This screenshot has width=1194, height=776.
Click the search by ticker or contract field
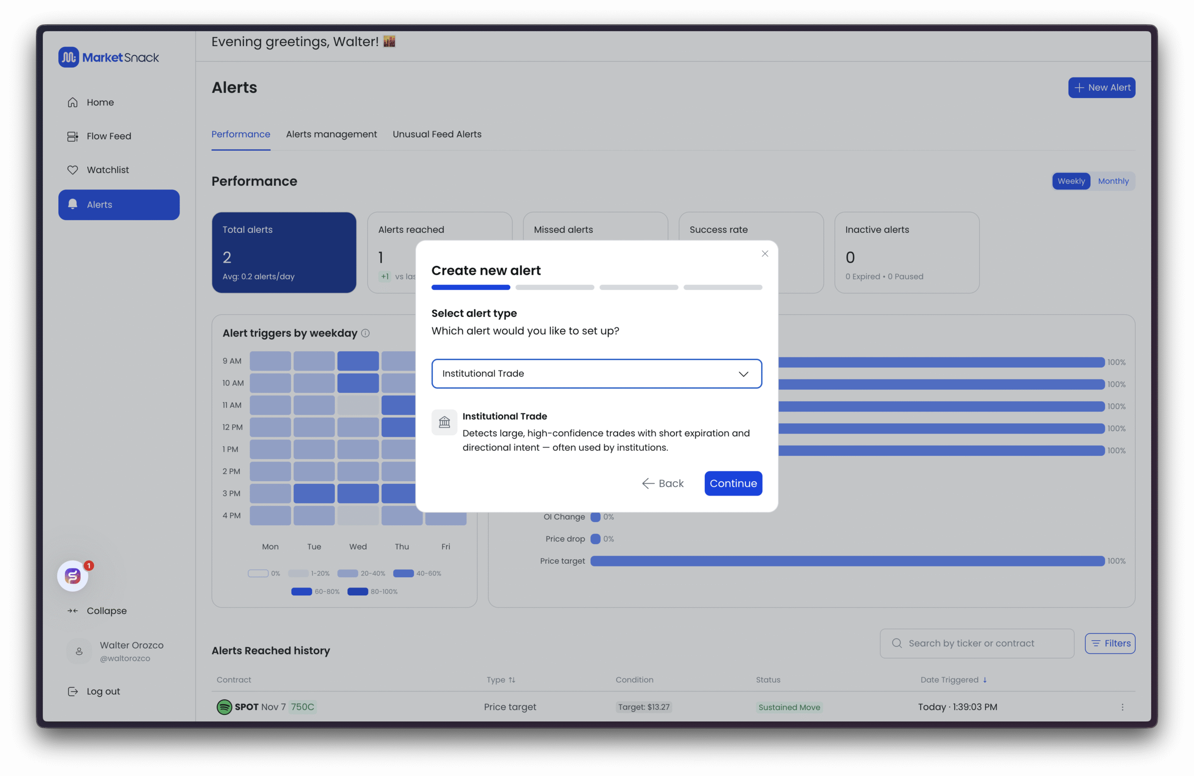click(976, 643)
